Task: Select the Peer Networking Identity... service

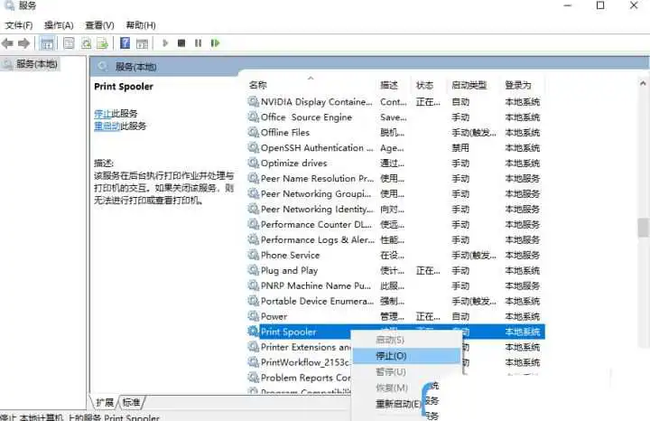Action: [317, 209]
